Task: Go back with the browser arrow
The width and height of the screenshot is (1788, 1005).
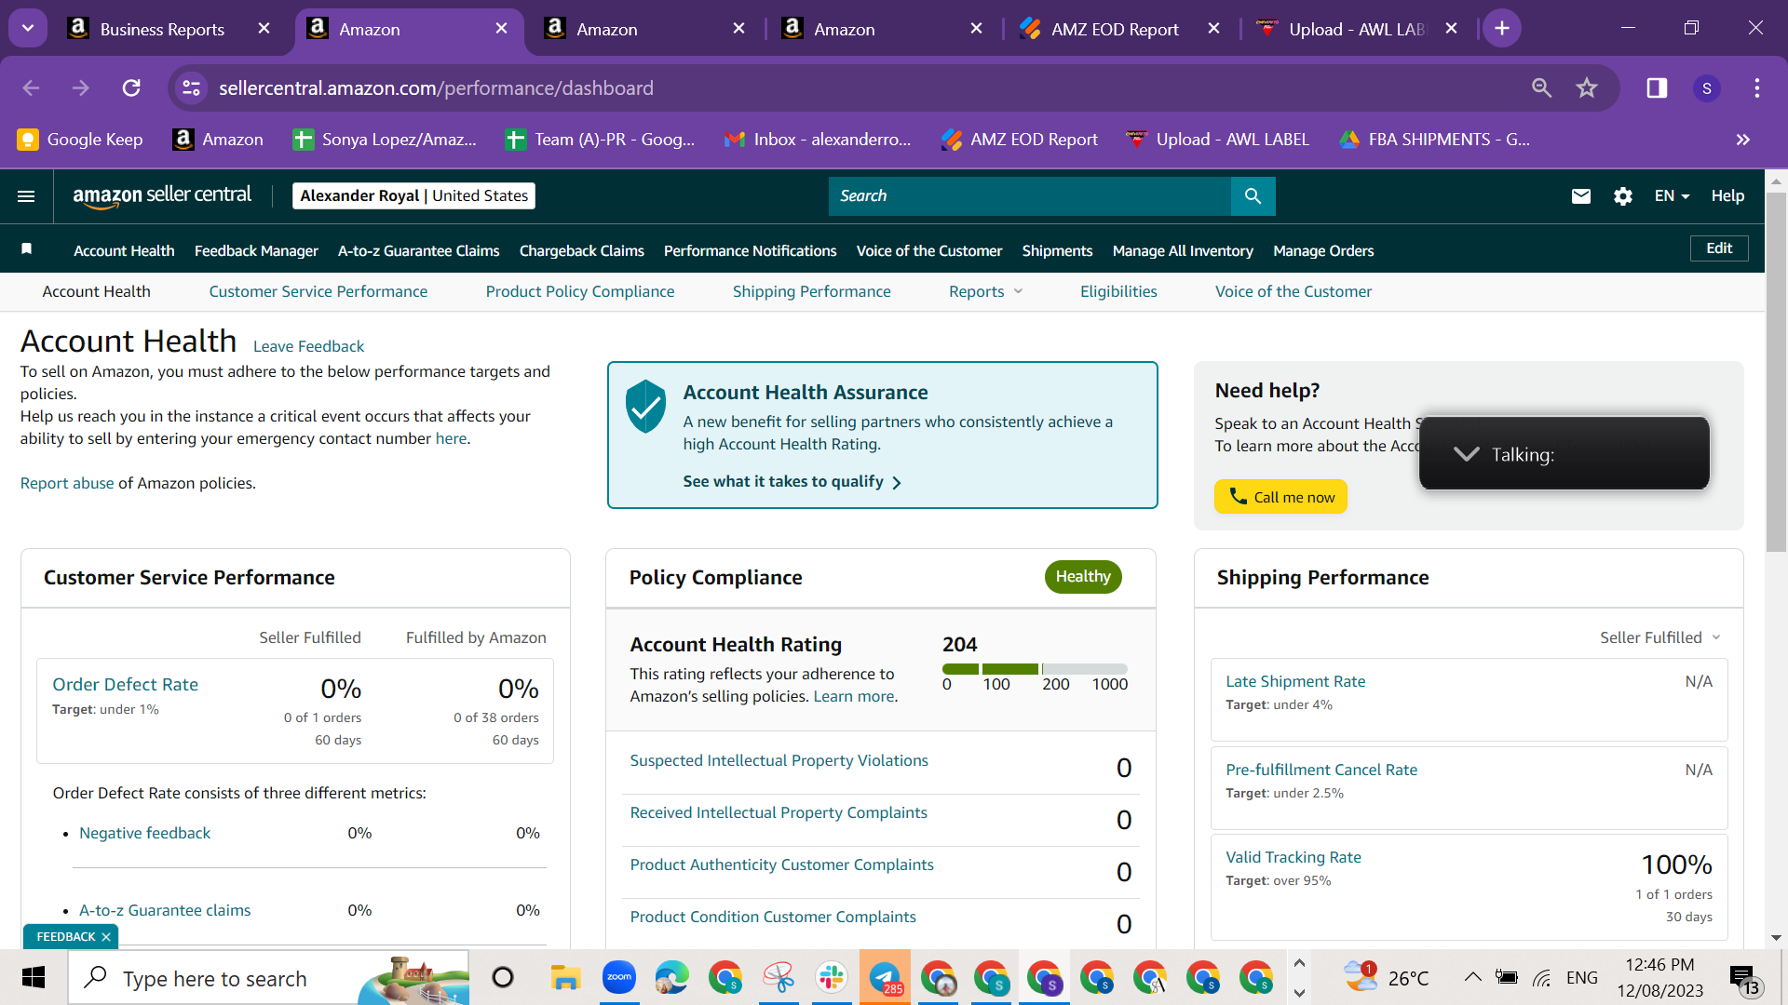Action: click(31, 87)
